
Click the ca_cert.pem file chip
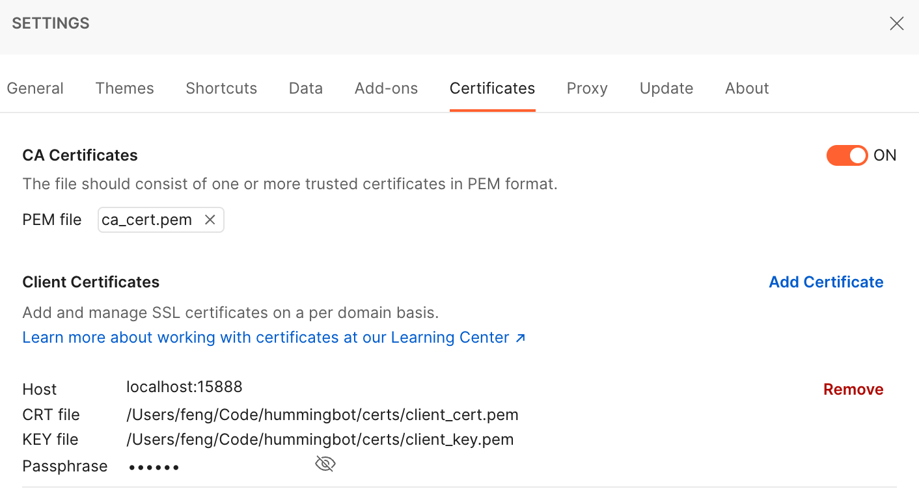coord(161,220)
